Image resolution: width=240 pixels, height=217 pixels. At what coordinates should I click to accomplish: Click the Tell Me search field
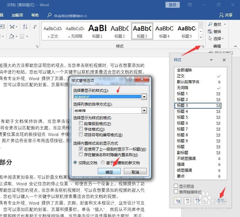tap(70, 16)
